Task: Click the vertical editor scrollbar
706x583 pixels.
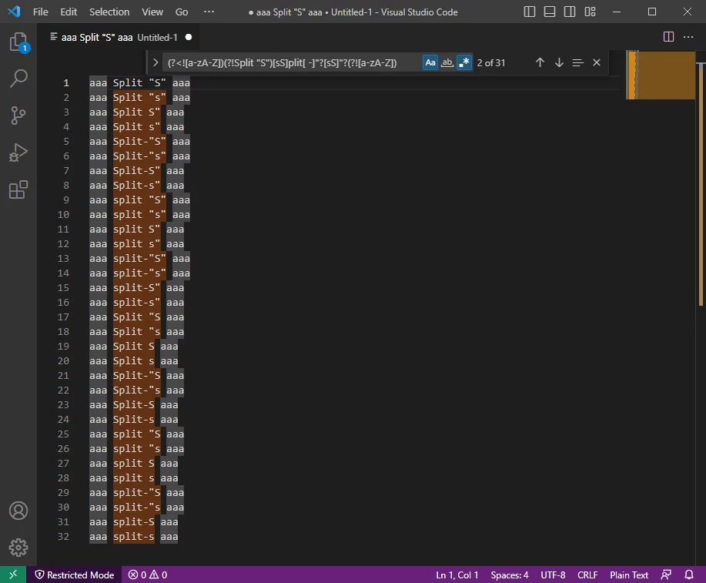Action: pyautogui.click(x=701, y=185)
